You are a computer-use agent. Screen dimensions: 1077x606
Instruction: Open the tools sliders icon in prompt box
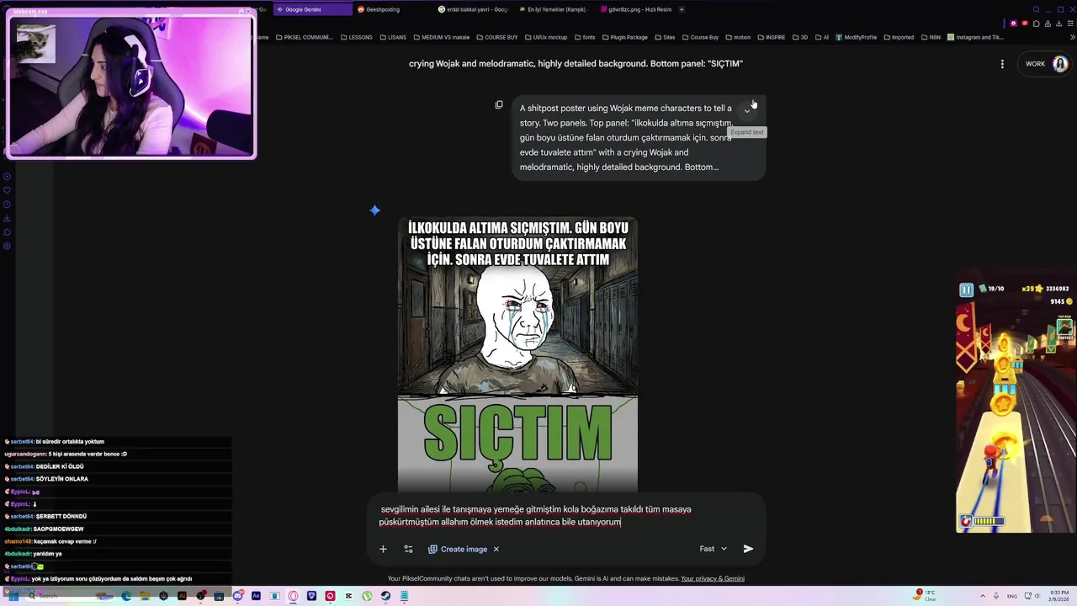click(x=408, y=549)
